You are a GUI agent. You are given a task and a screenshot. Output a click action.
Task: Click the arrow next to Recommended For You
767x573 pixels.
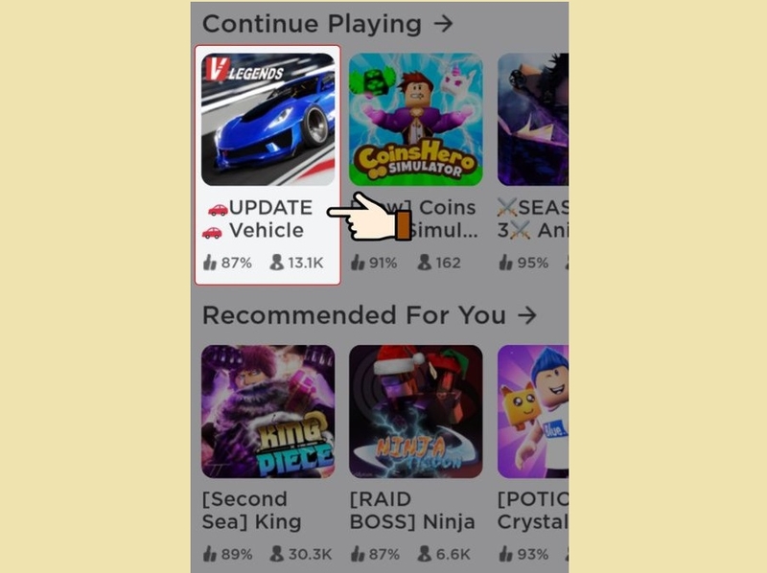pyautogui.click(x=527, y=315)
